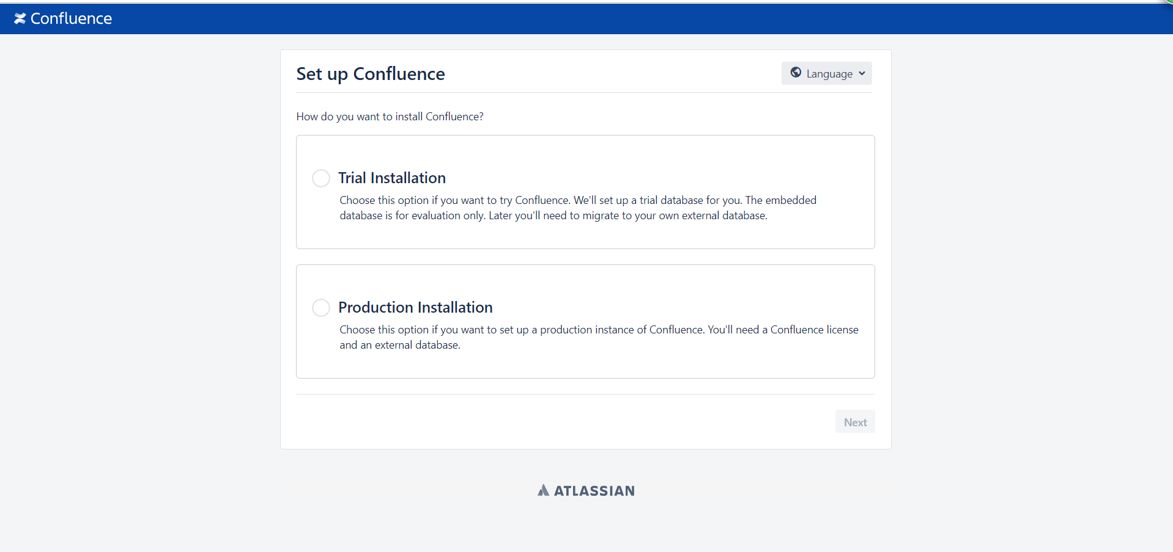Click the Trial Installation heading

(392, 178)
